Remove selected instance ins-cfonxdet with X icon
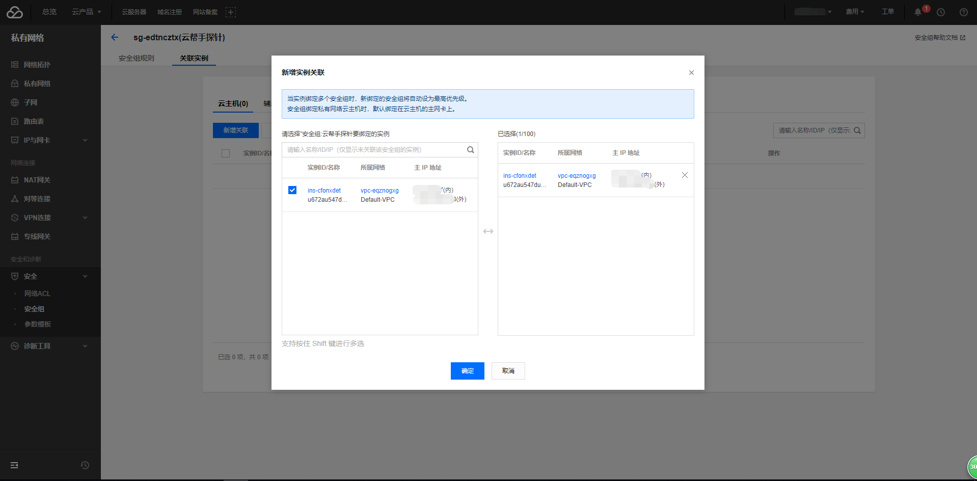The image size is (977, 481). click(685, 175)
